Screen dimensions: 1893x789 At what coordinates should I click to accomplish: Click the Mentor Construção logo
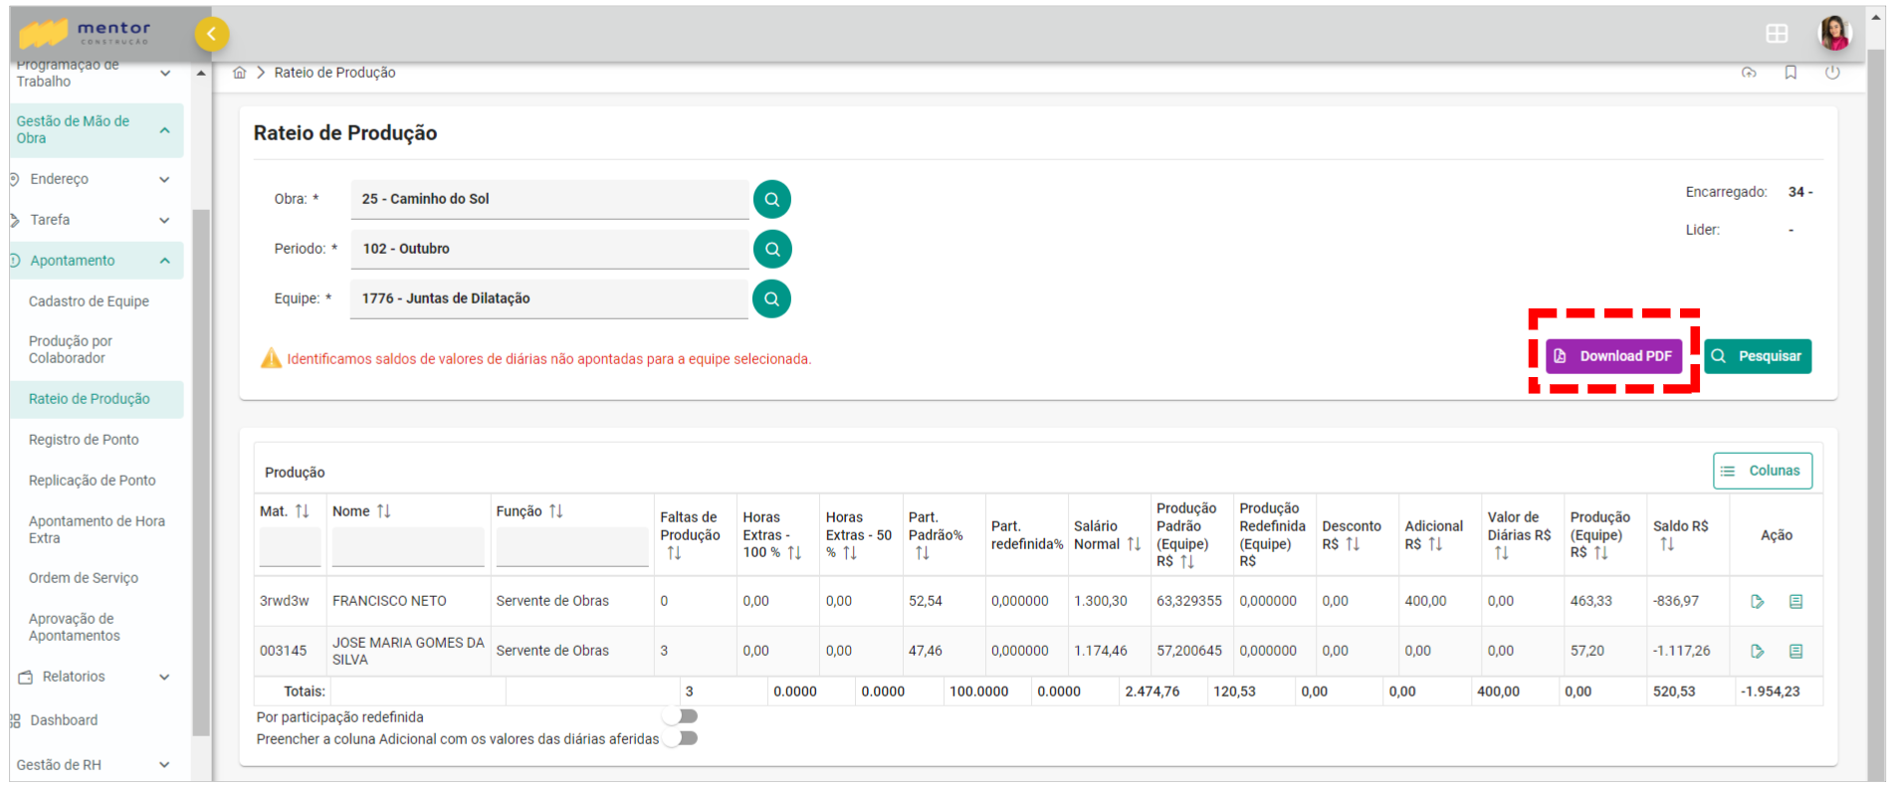[87, 33]
